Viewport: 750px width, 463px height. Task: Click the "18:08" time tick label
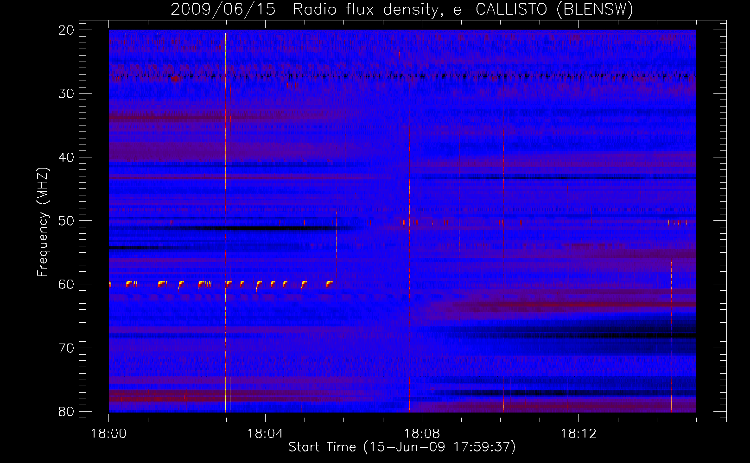(x=422, y=434)
